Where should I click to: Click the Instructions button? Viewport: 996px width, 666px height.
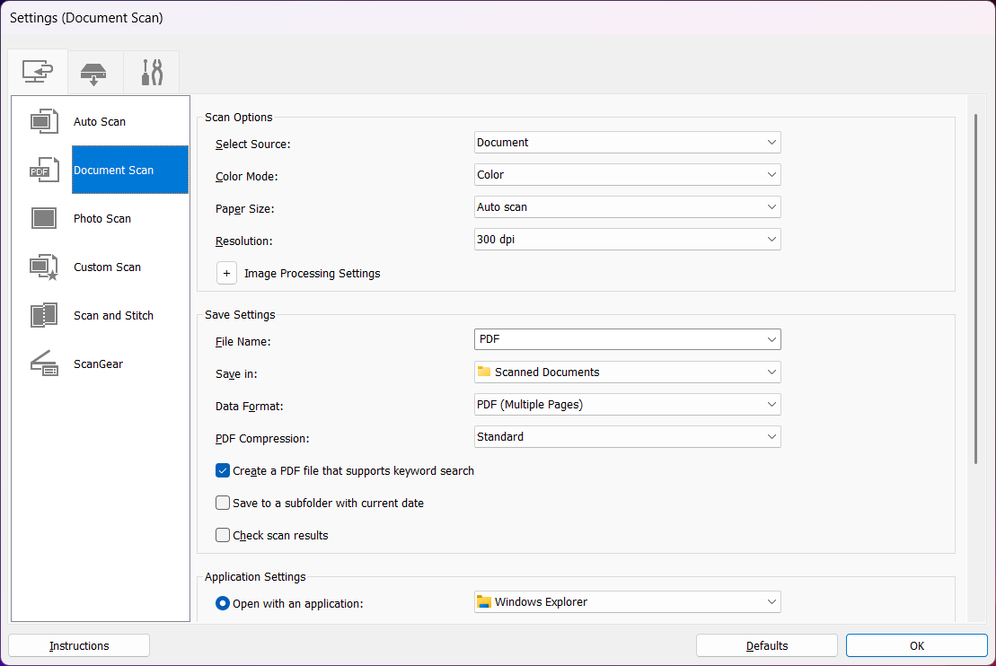tap(78, 644)
